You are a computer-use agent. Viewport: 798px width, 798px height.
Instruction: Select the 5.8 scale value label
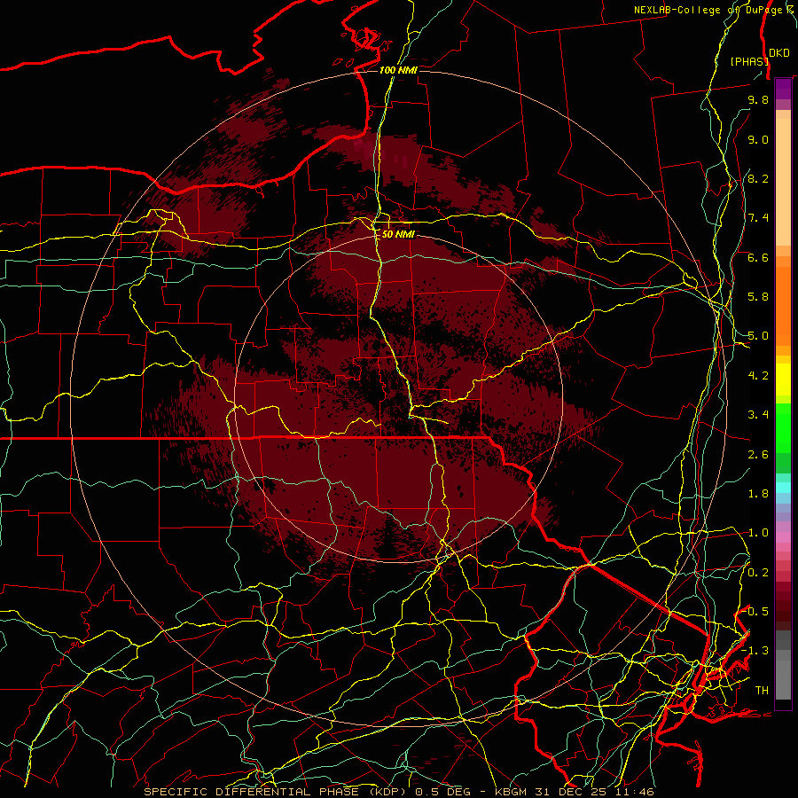758,296
